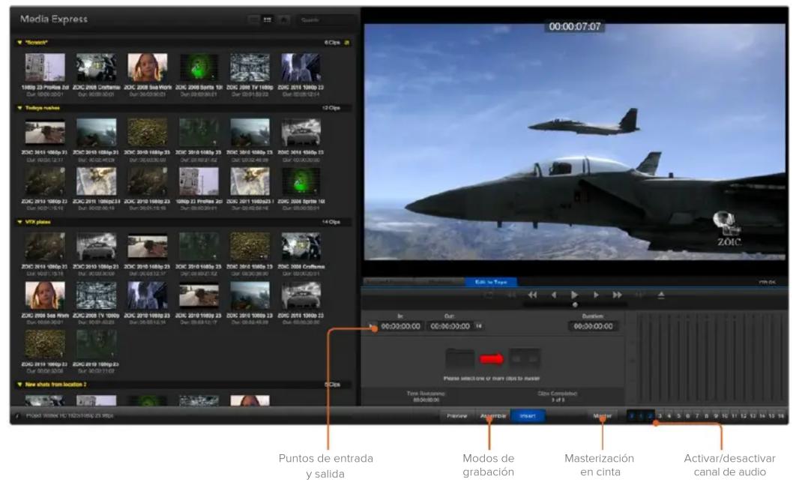
Task: Jump to next clip icon
Action: coord(639,295)
